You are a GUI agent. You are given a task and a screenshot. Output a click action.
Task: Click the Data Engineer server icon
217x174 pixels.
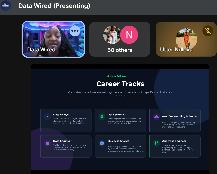47,143
